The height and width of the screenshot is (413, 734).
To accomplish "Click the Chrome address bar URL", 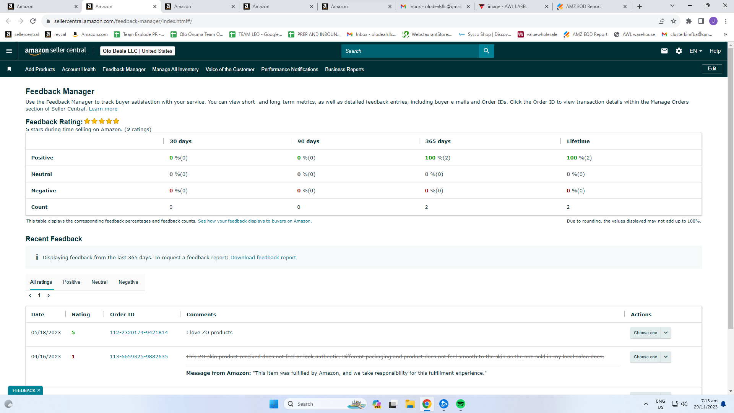I will pyautogui.click(x=123, y=21).
